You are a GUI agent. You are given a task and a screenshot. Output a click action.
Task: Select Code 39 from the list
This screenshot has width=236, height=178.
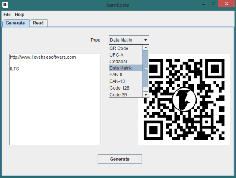tap(126, 94)
